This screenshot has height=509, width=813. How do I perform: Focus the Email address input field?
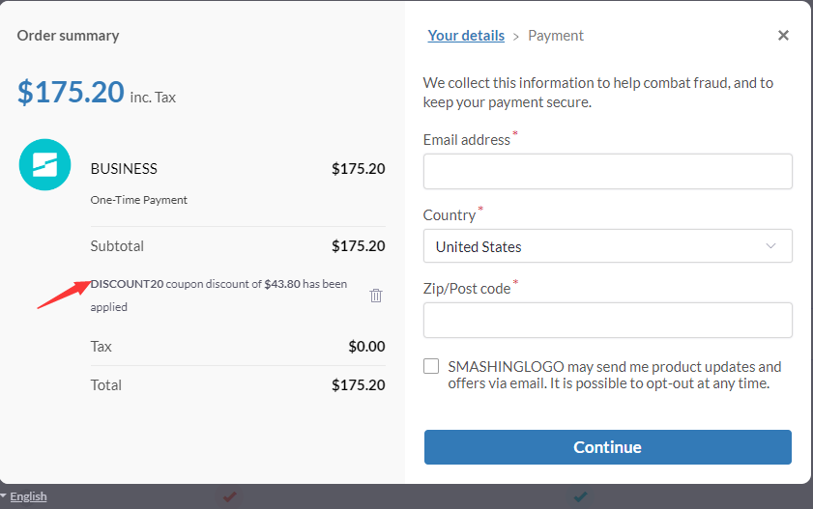[x=607, y=171]
